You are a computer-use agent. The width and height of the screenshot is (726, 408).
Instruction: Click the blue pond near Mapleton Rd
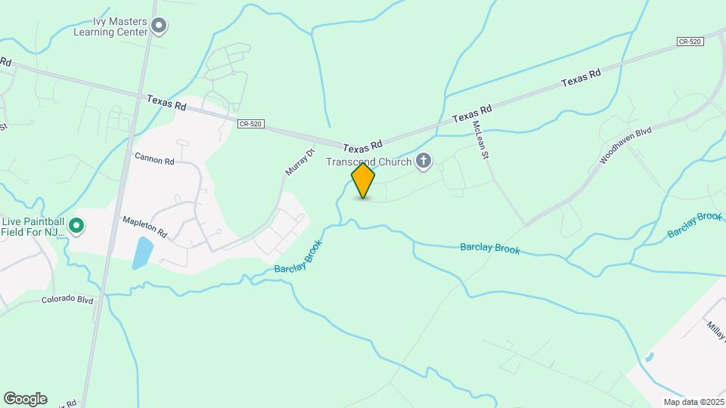click(x=143, y=253)
